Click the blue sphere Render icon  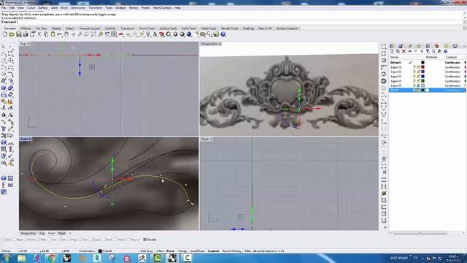(189, 34)
